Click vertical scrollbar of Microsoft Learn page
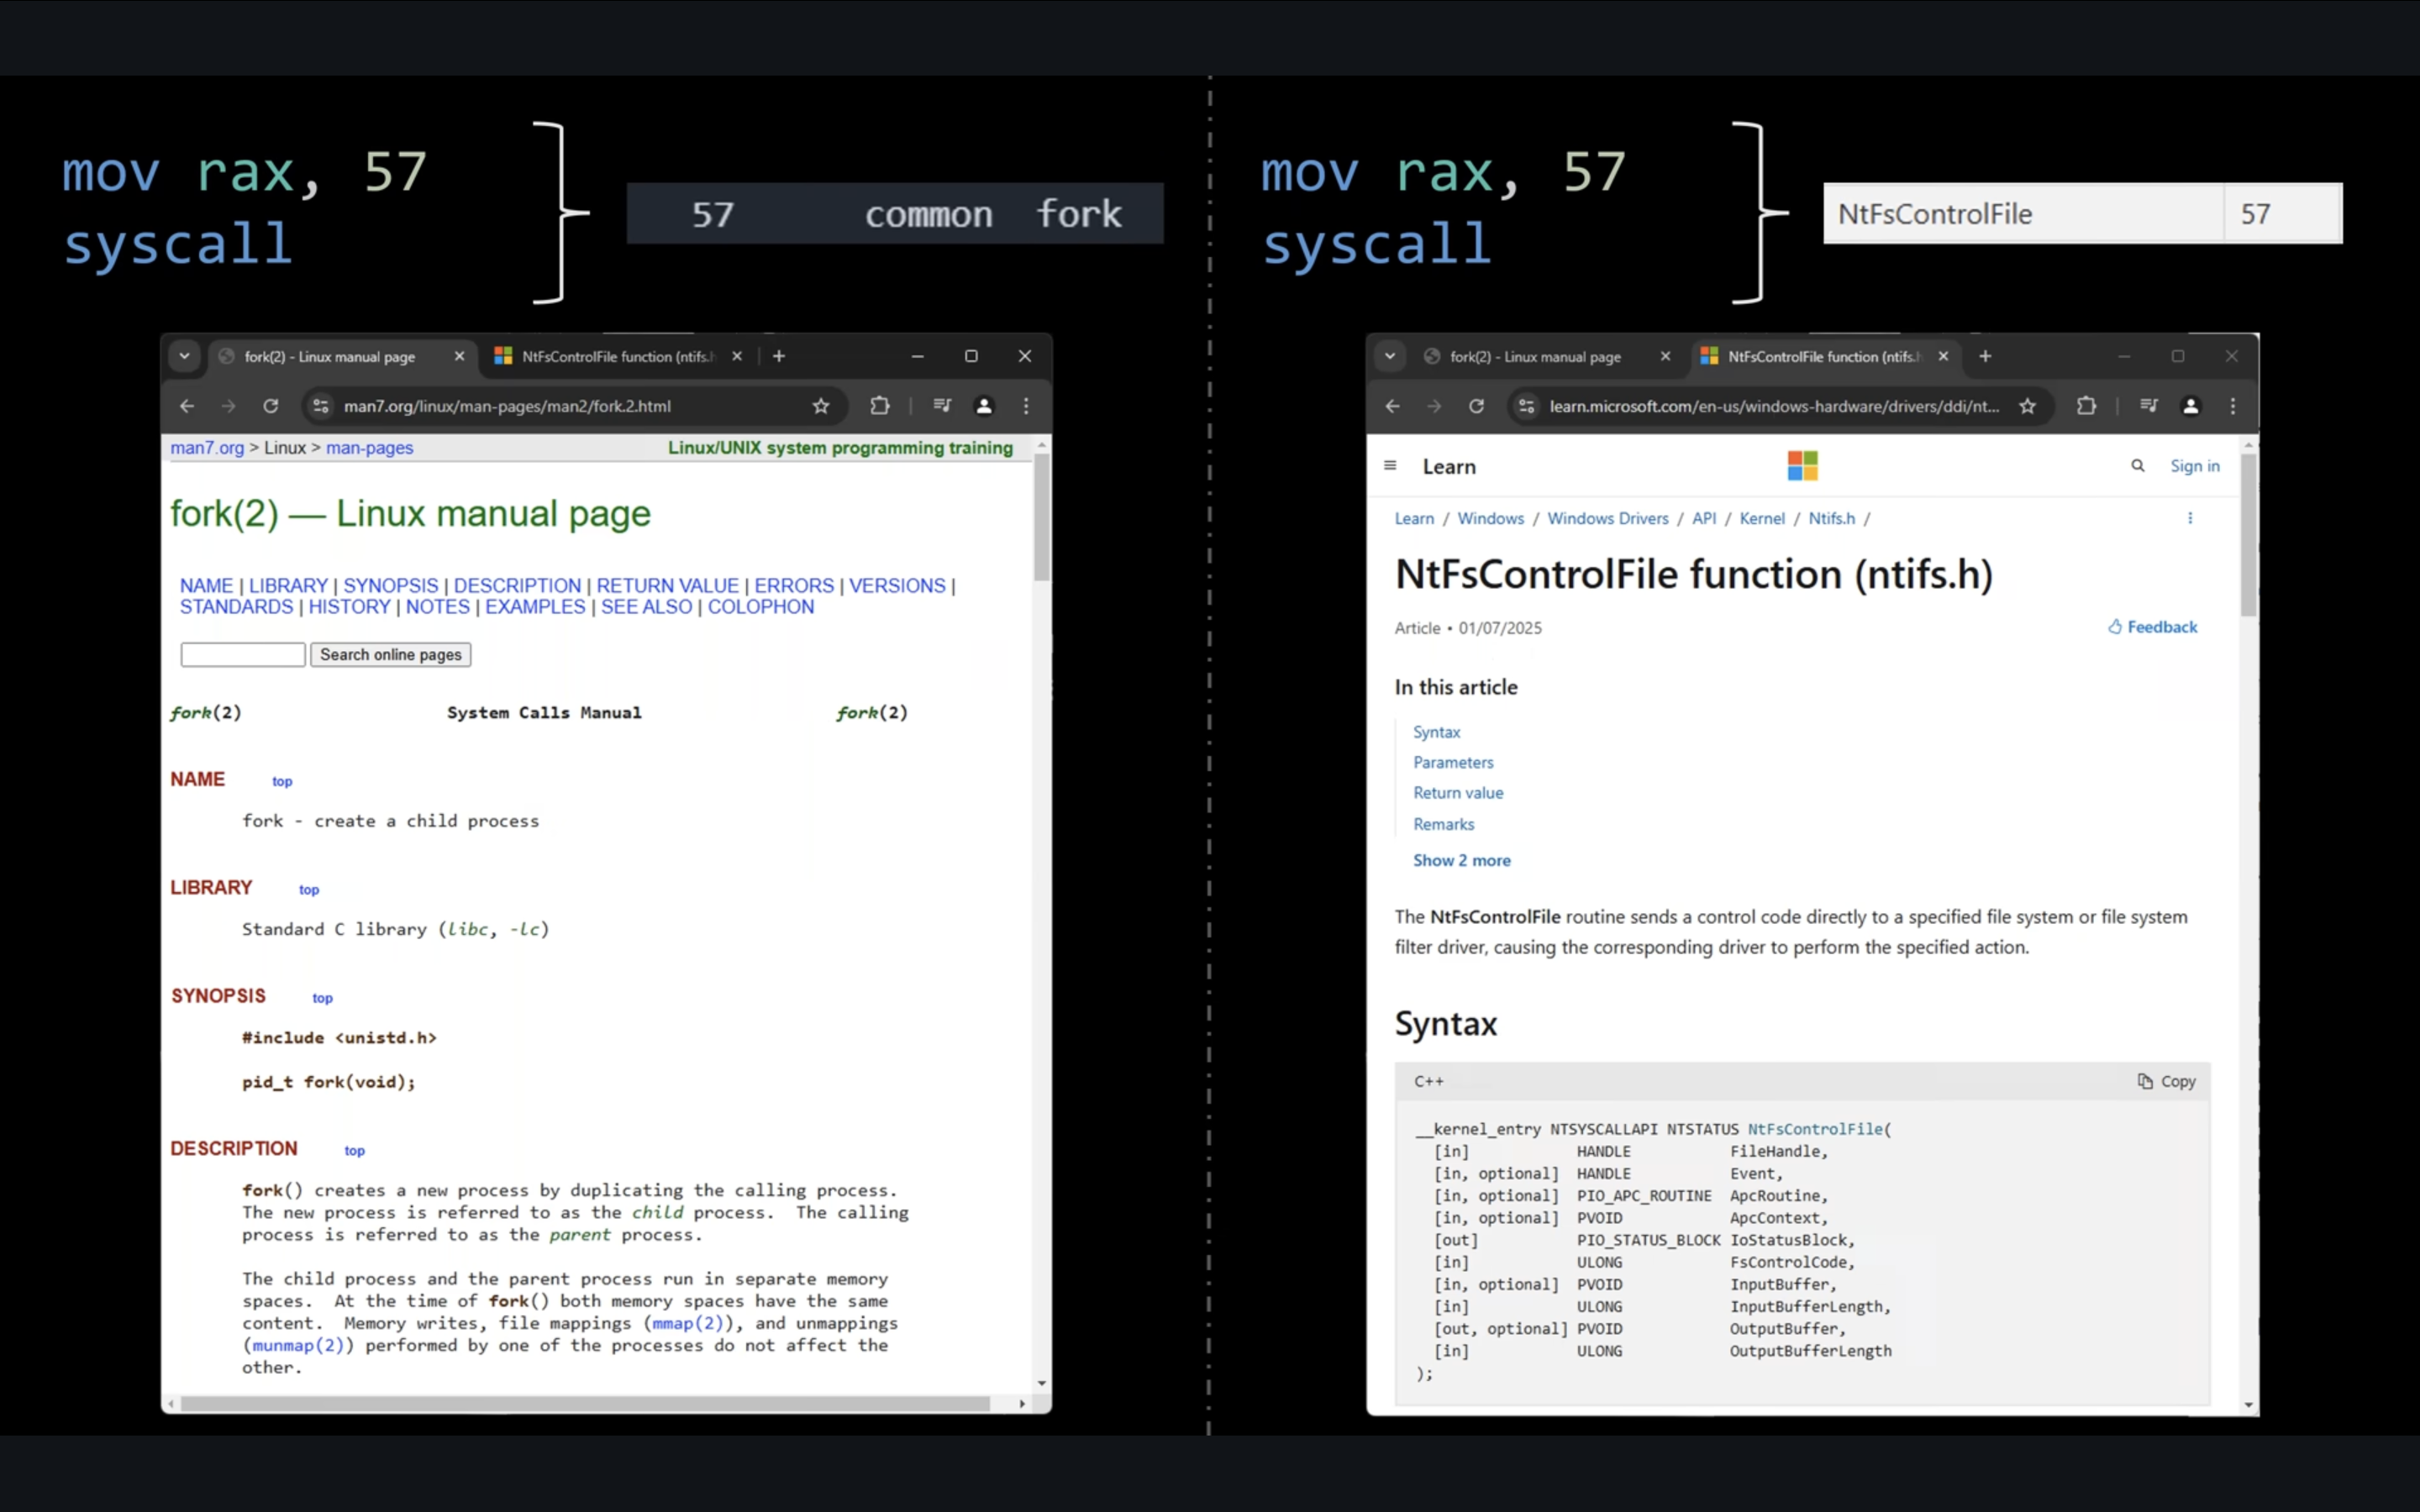 point(2249,535)
